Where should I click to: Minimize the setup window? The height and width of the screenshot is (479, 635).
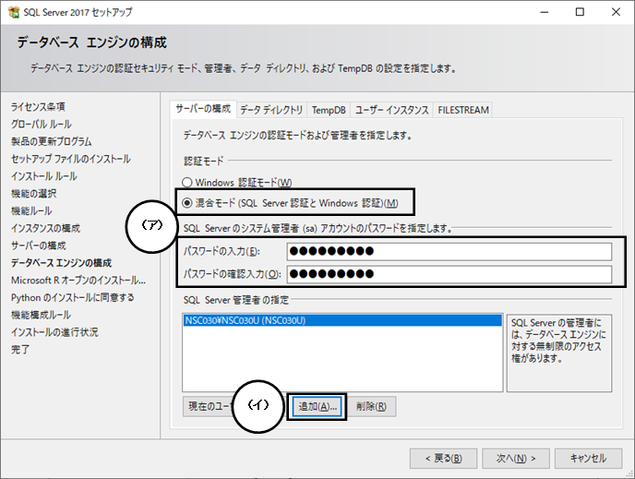tap(545, 12)
